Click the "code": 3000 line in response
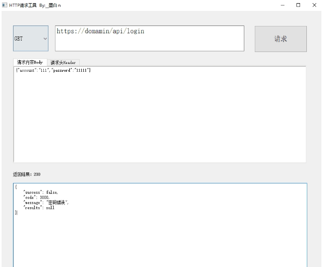This screenshot has height=267, width=323. [x=36, y=197]
